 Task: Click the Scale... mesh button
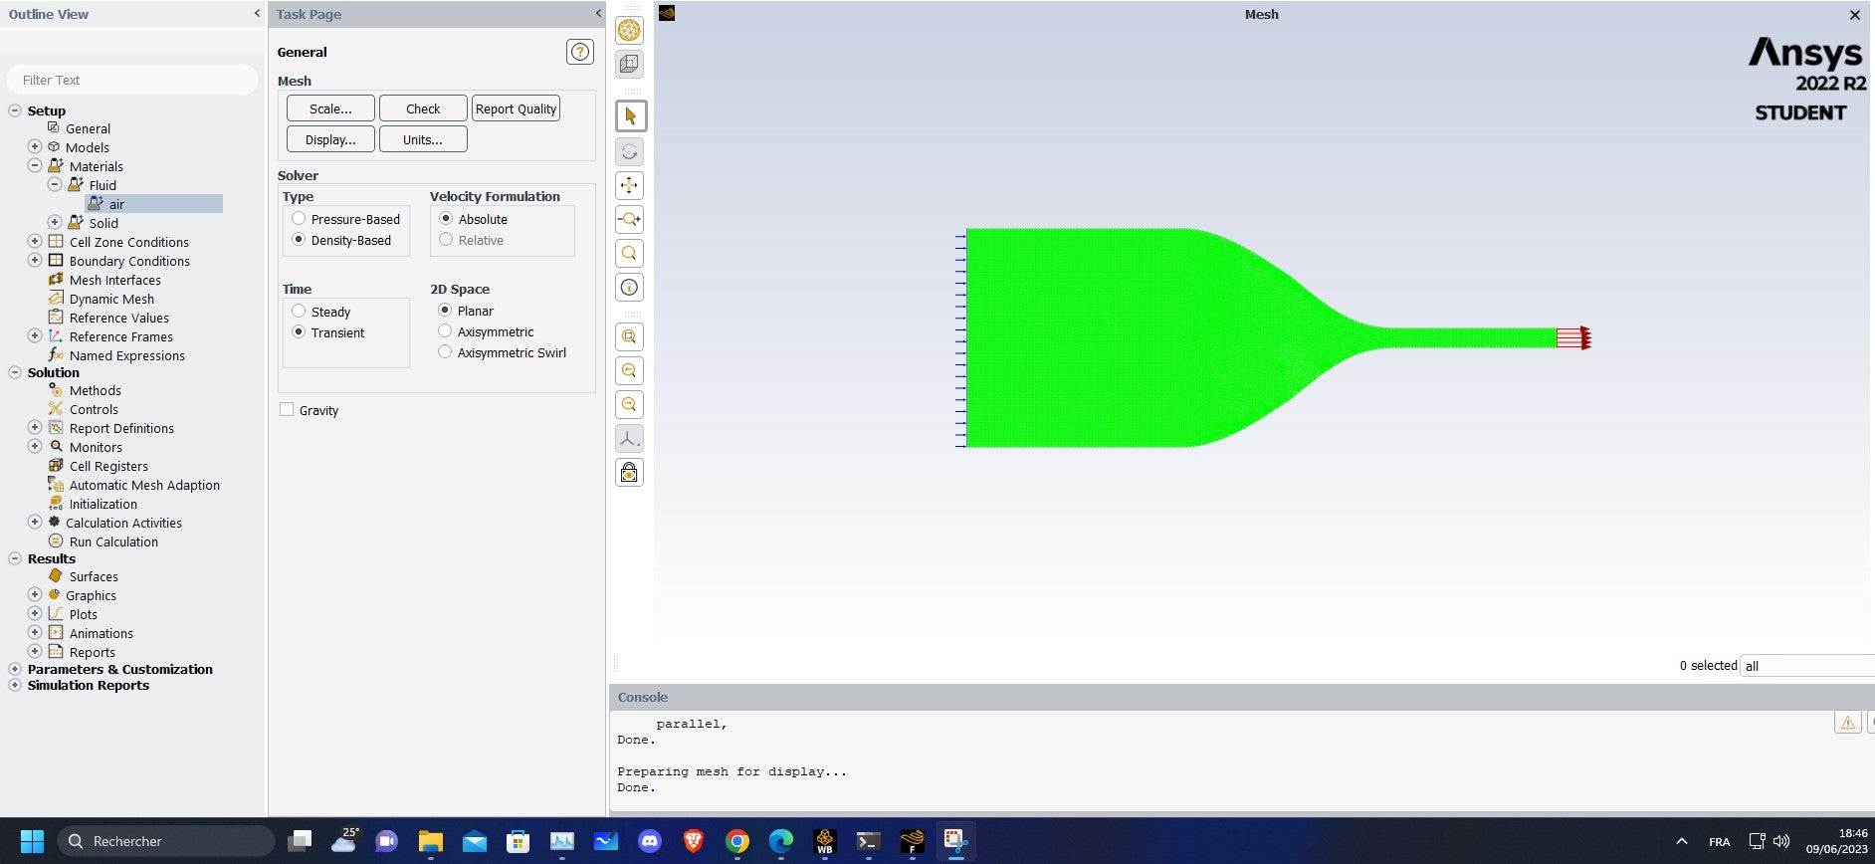[x=330, y=108]
